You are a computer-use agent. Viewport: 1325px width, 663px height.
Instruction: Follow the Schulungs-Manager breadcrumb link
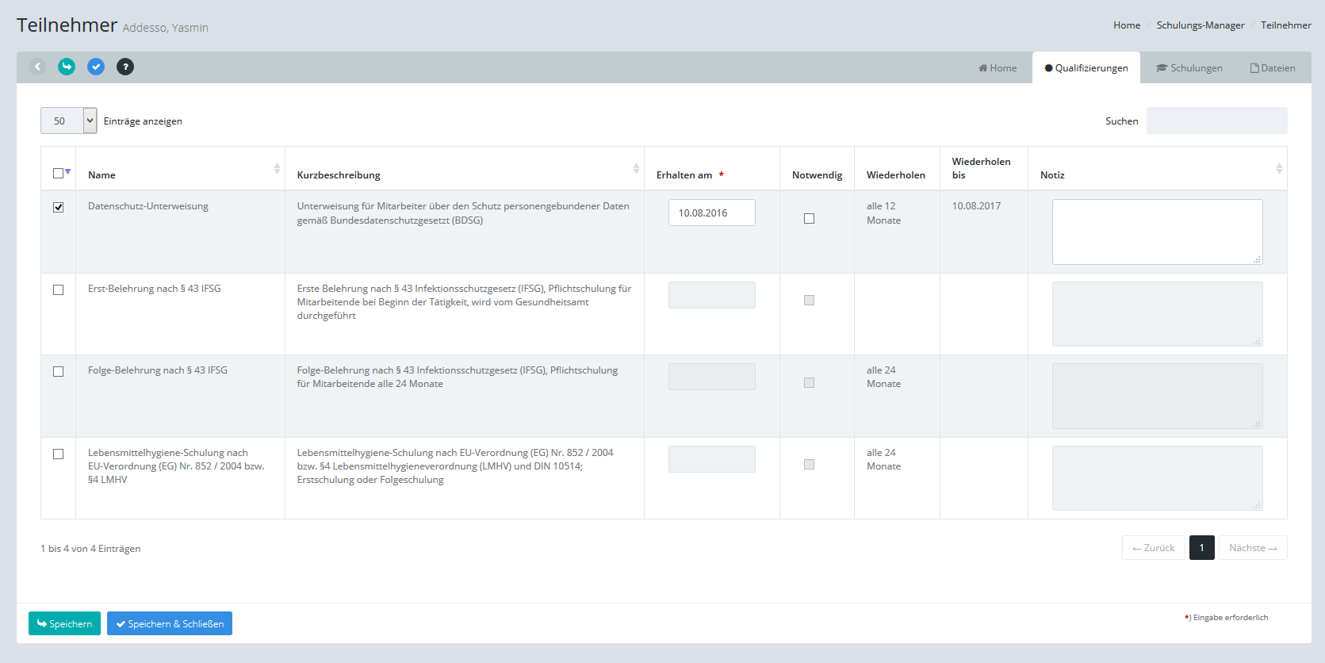tap(1200, 25)
